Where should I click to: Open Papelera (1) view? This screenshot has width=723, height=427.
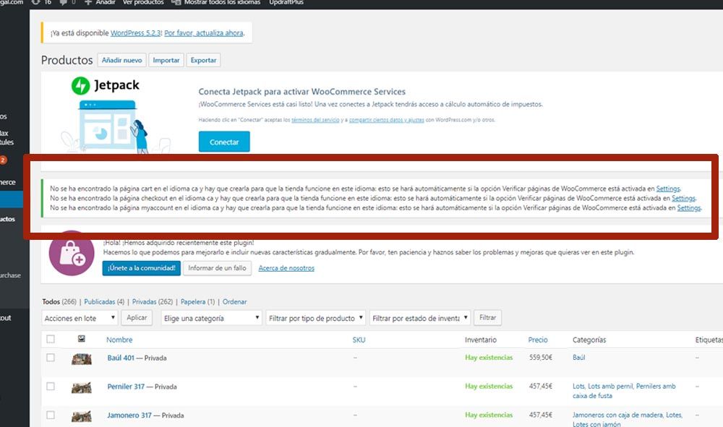(198, 302)
